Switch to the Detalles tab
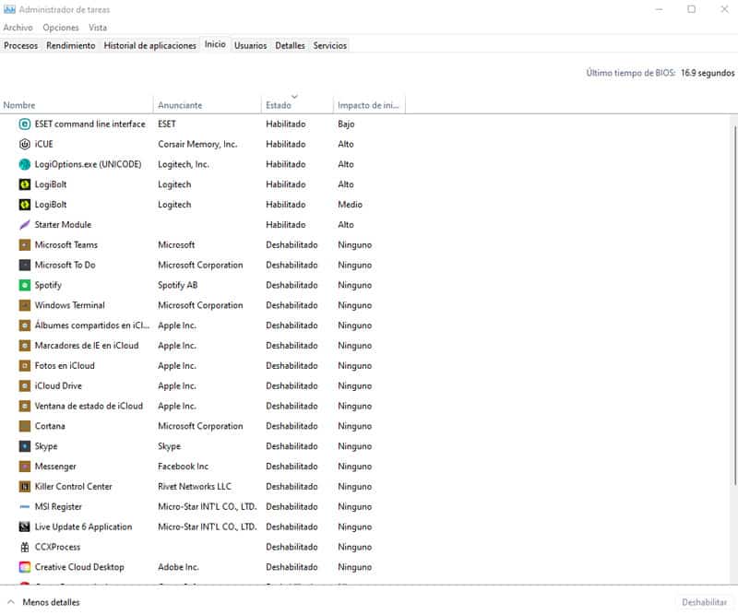Screen dimensions: 738x615 pos(290,46)
